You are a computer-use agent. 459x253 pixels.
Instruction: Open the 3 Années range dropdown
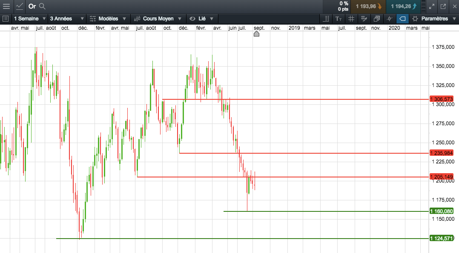click(66, 19)
